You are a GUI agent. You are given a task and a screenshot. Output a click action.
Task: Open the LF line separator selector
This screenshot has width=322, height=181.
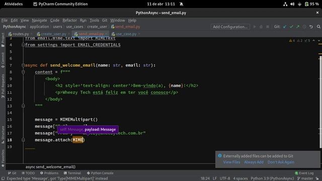coord(215,178)
